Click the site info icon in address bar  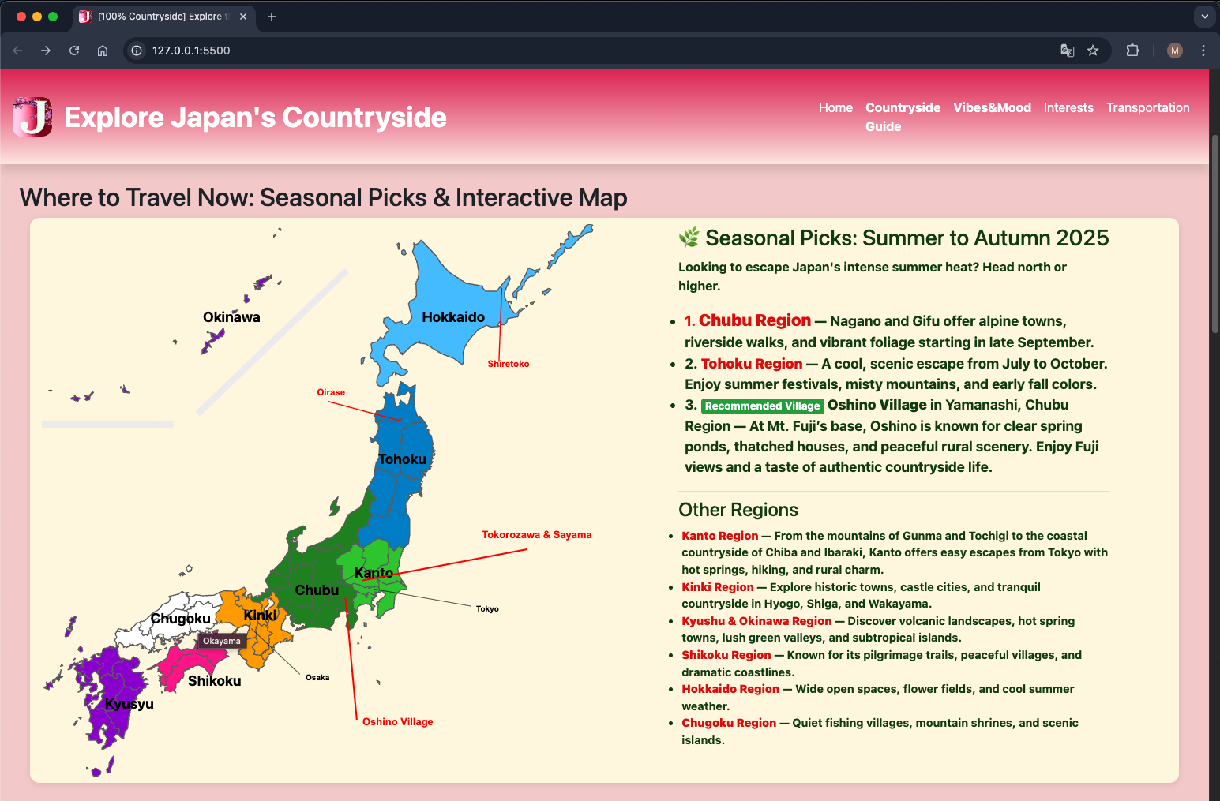[137, 51]
